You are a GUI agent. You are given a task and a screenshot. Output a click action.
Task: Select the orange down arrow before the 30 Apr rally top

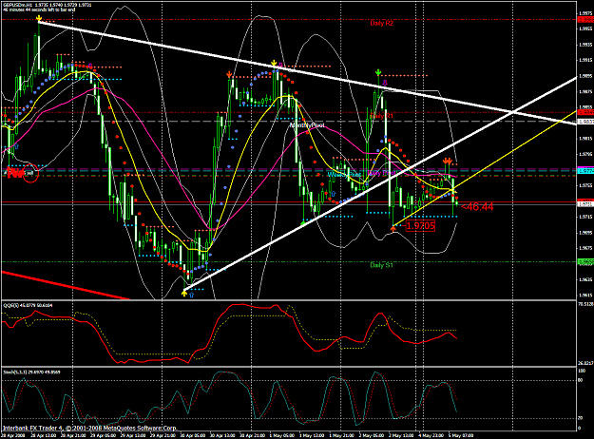point(229,75)
